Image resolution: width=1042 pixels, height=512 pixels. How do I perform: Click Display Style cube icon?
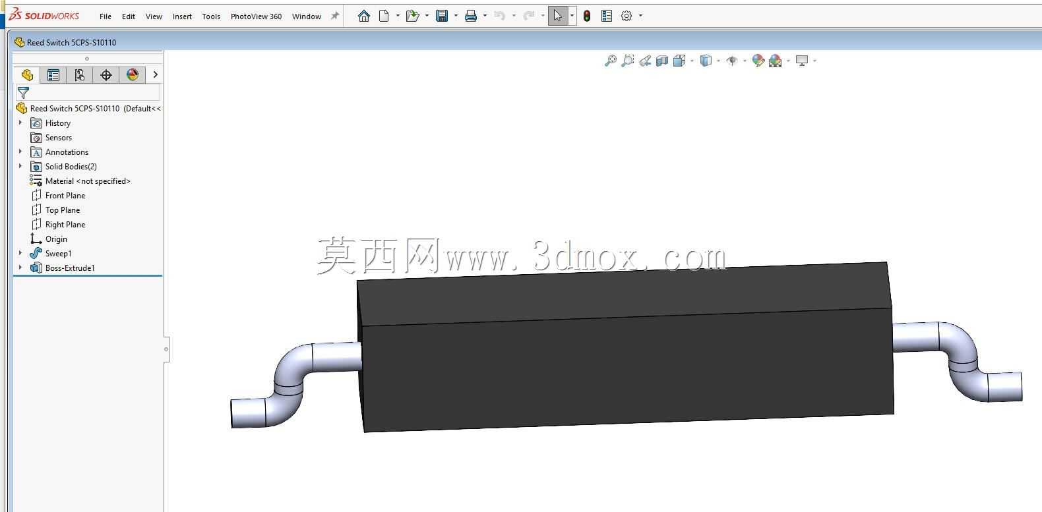706,61
